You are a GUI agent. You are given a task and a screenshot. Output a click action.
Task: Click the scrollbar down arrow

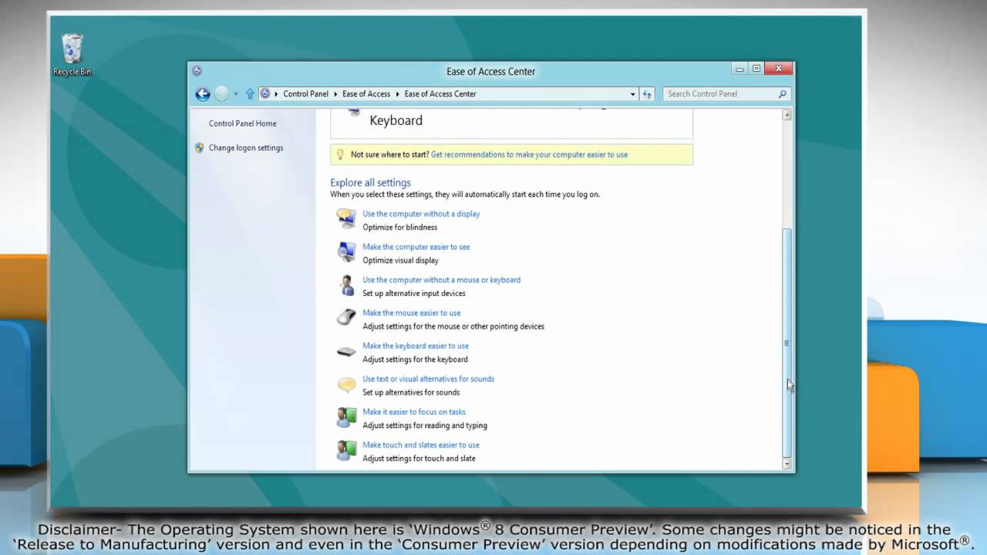(787, 464)
